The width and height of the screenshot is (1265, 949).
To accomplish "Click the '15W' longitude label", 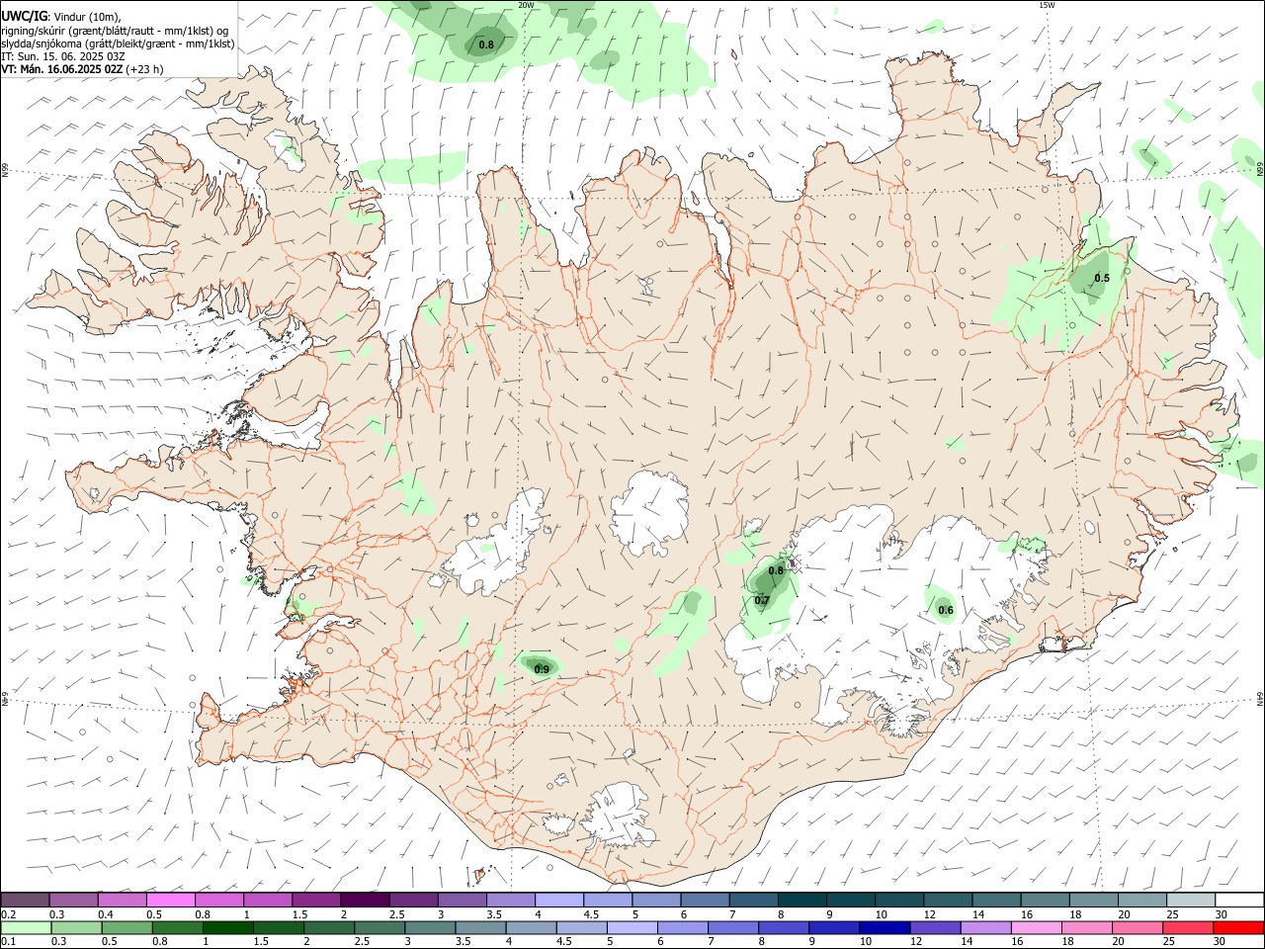I will click(1047, 5).
